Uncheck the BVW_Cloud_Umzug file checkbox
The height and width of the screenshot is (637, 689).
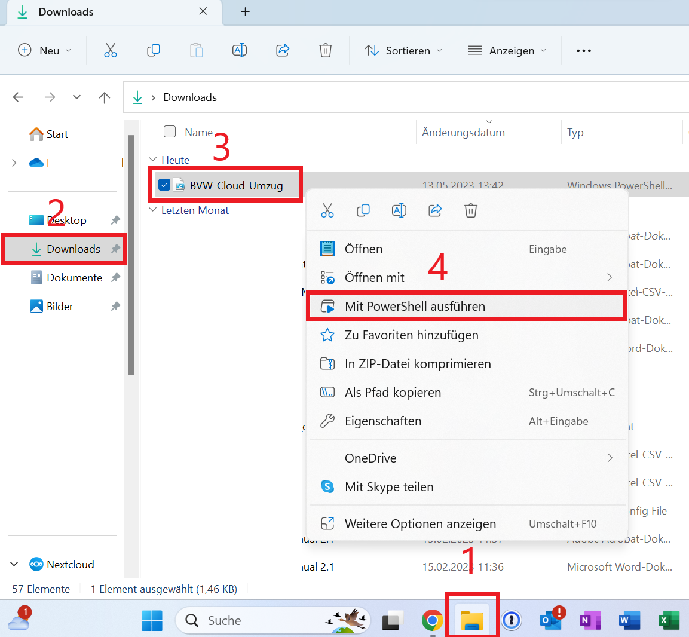(164, 185)
